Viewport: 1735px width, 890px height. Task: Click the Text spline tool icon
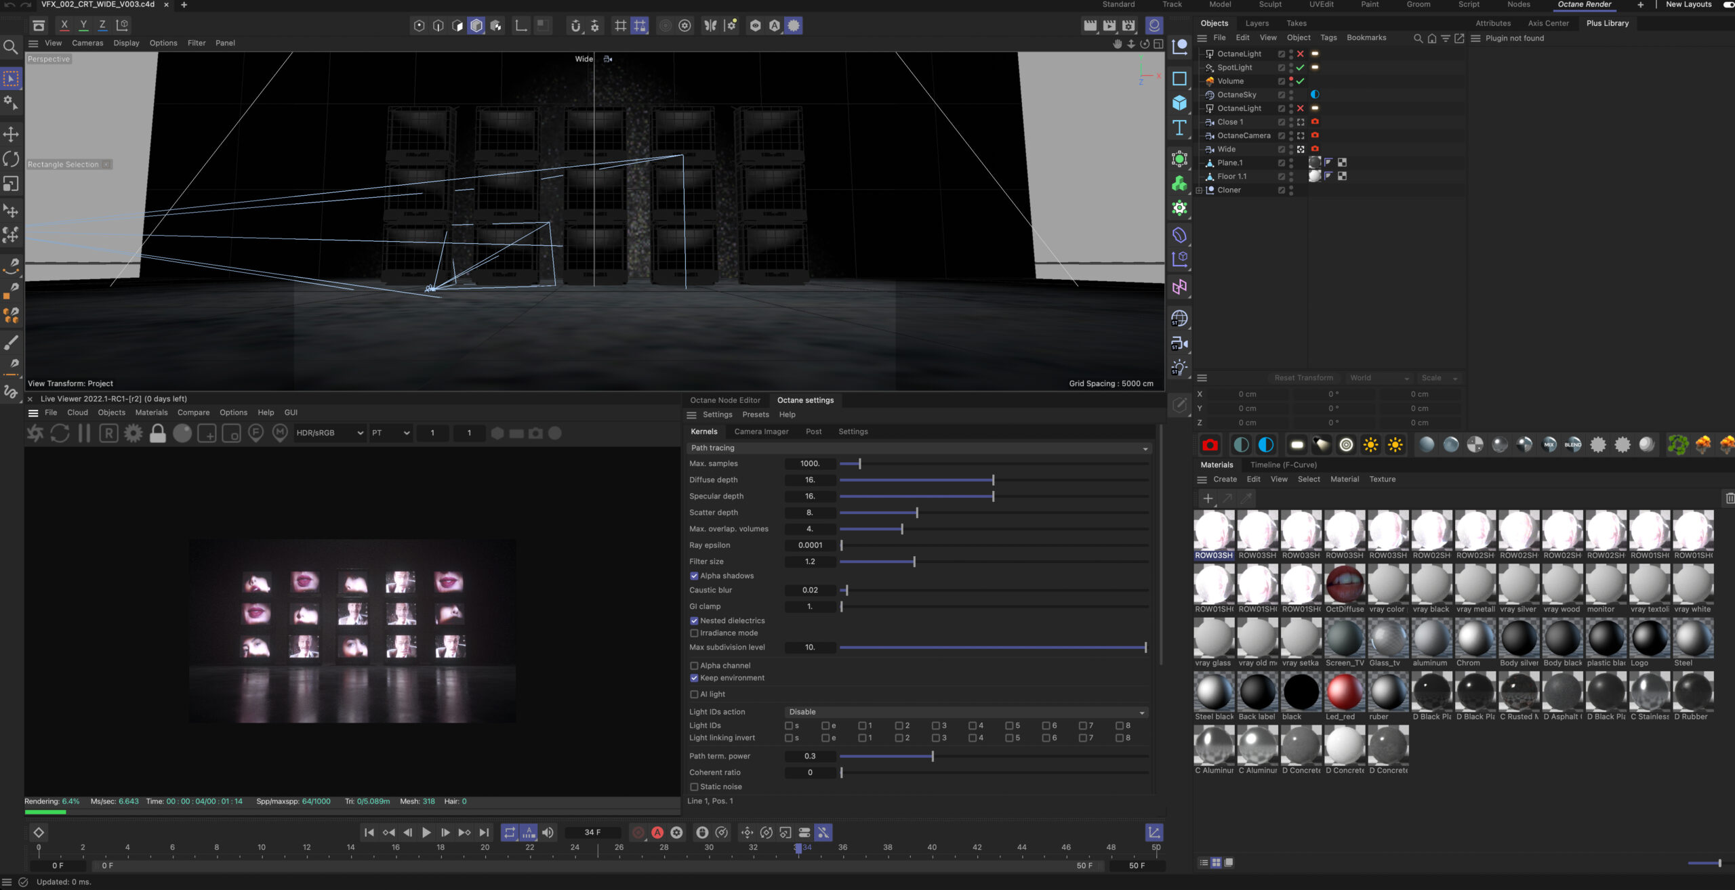point(1179,128)
